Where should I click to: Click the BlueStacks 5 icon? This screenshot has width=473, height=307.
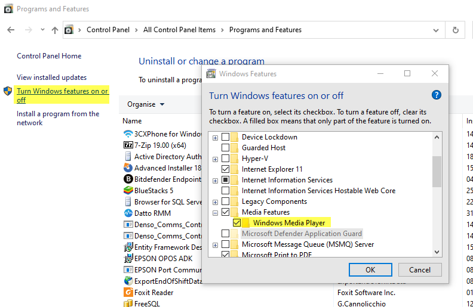(128, 191)
